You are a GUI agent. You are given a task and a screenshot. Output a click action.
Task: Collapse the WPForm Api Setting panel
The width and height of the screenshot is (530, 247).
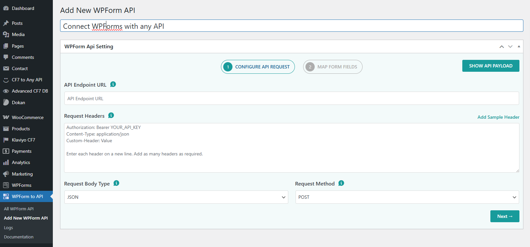point(519,47)
